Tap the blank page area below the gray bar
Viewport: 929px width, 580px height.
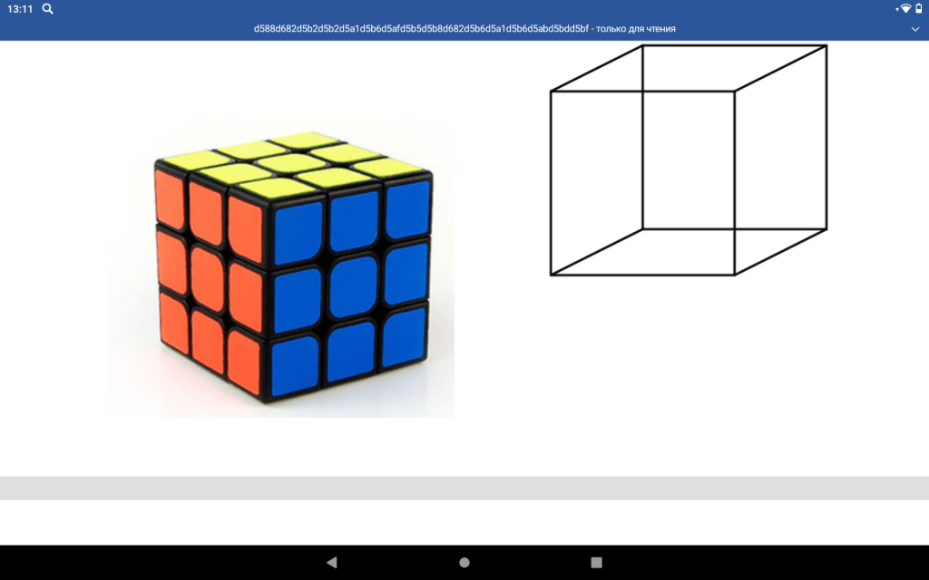click(x=464, y=522)
